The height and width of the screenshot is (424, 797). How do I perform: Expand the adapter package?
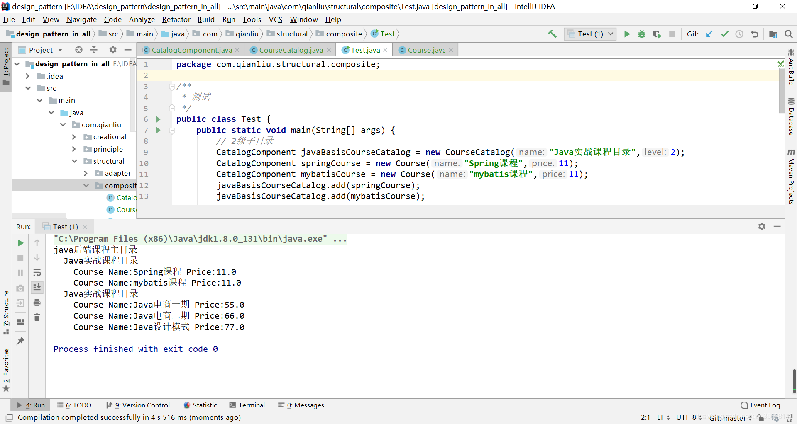86,173
